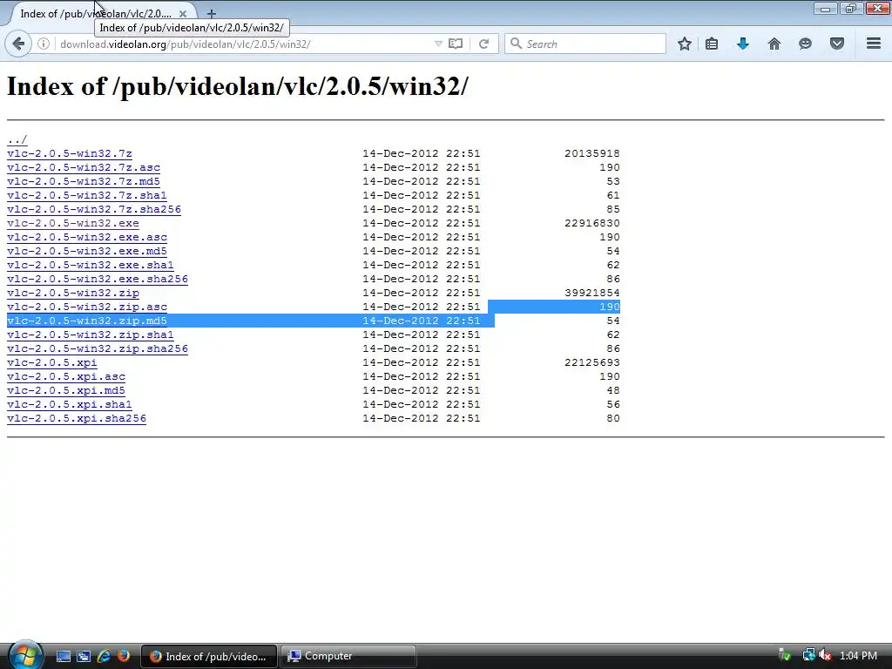Open vlc-2.0.5.xpi.asc link
Screen dimensions: 892x669
click(66, 376)
